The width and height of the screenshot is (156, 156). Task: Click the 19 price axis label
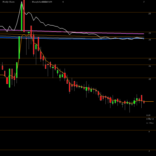149,33
